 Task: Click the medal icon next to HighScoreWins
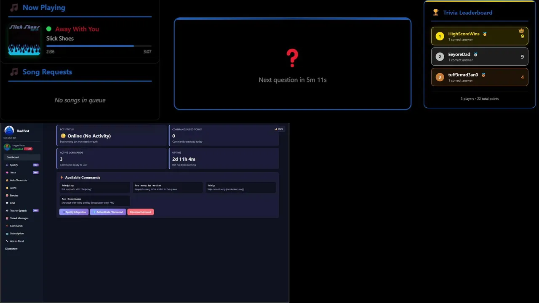click(485, 34)
